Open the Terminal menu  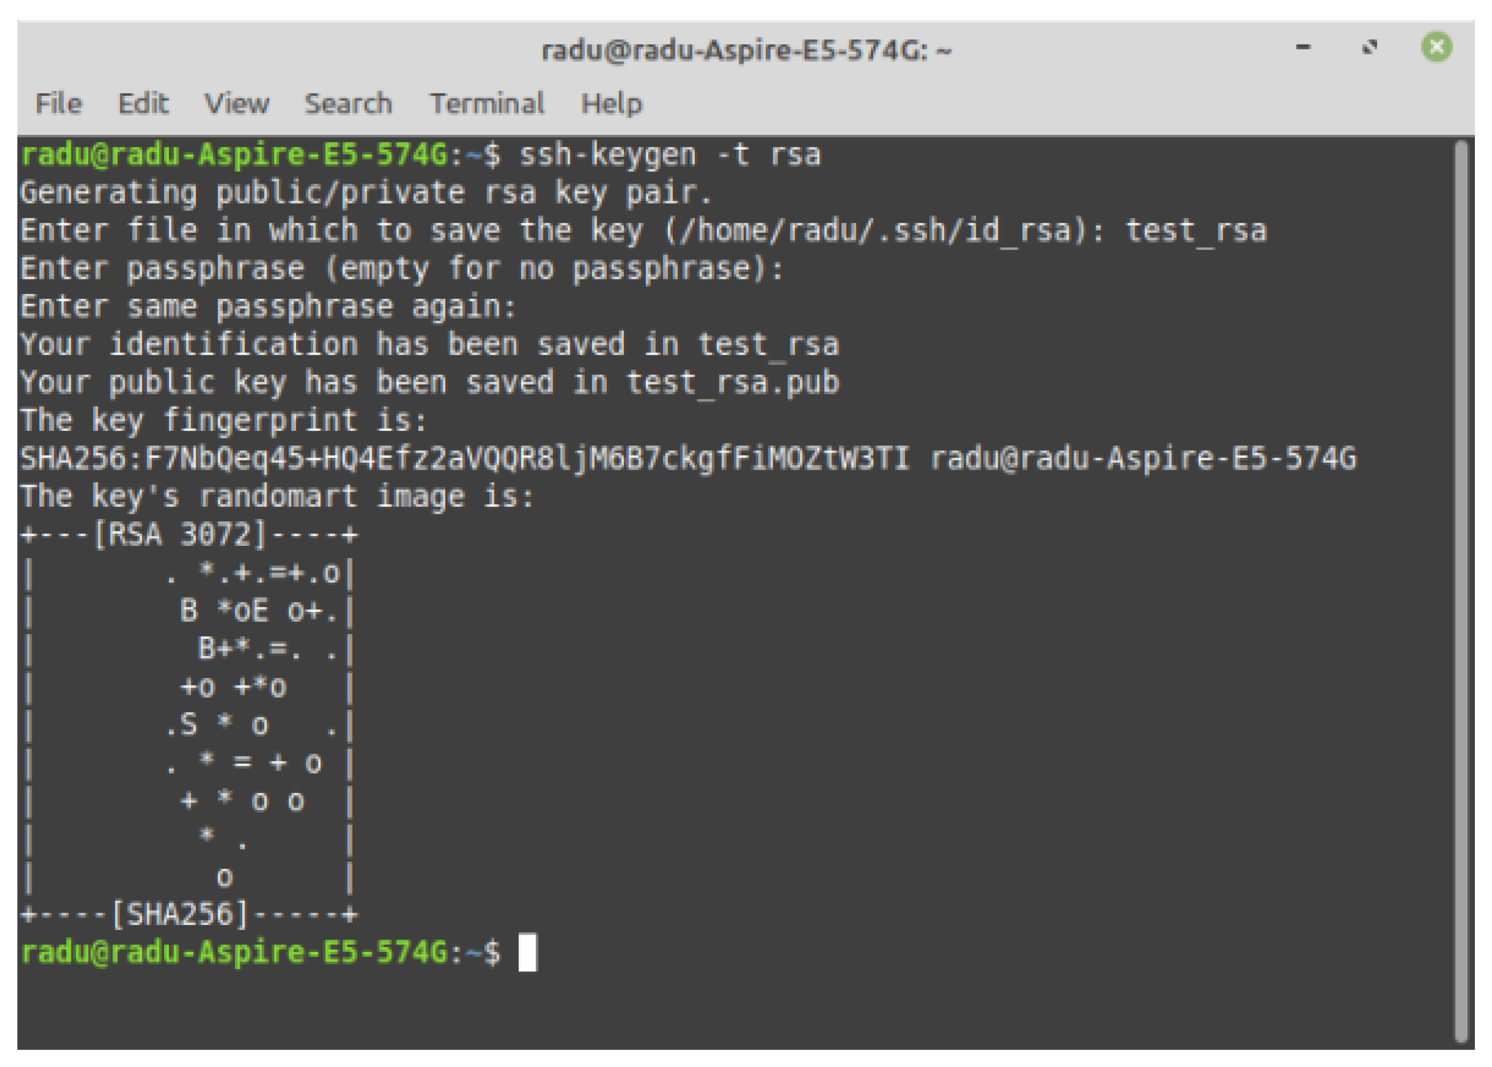pyautogui.click(x=486, y=104)
